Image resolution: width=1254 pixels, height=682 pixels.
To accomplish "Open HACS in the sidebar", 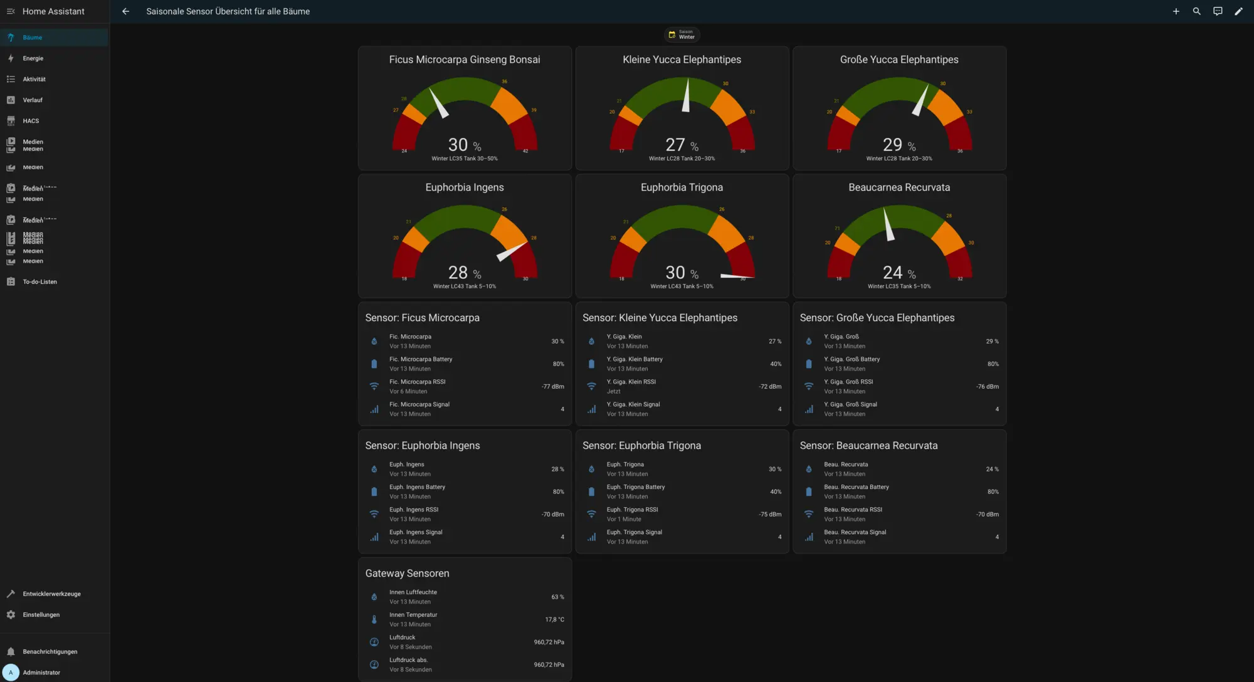I will coord(31,121).
